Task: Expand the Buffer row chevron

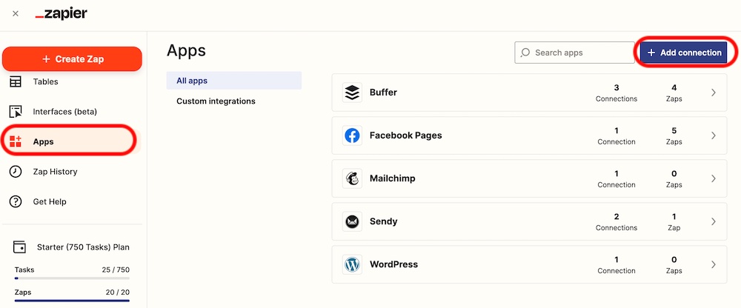Action: click(x=714, y=93)
